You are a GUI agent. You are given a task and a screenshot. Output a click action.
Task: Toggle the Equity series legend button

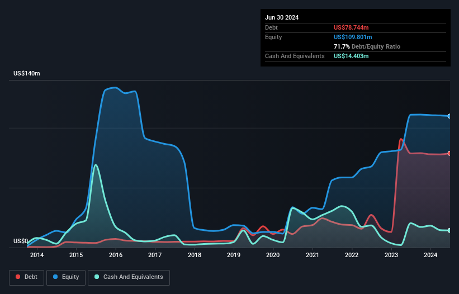pos(66,277)
